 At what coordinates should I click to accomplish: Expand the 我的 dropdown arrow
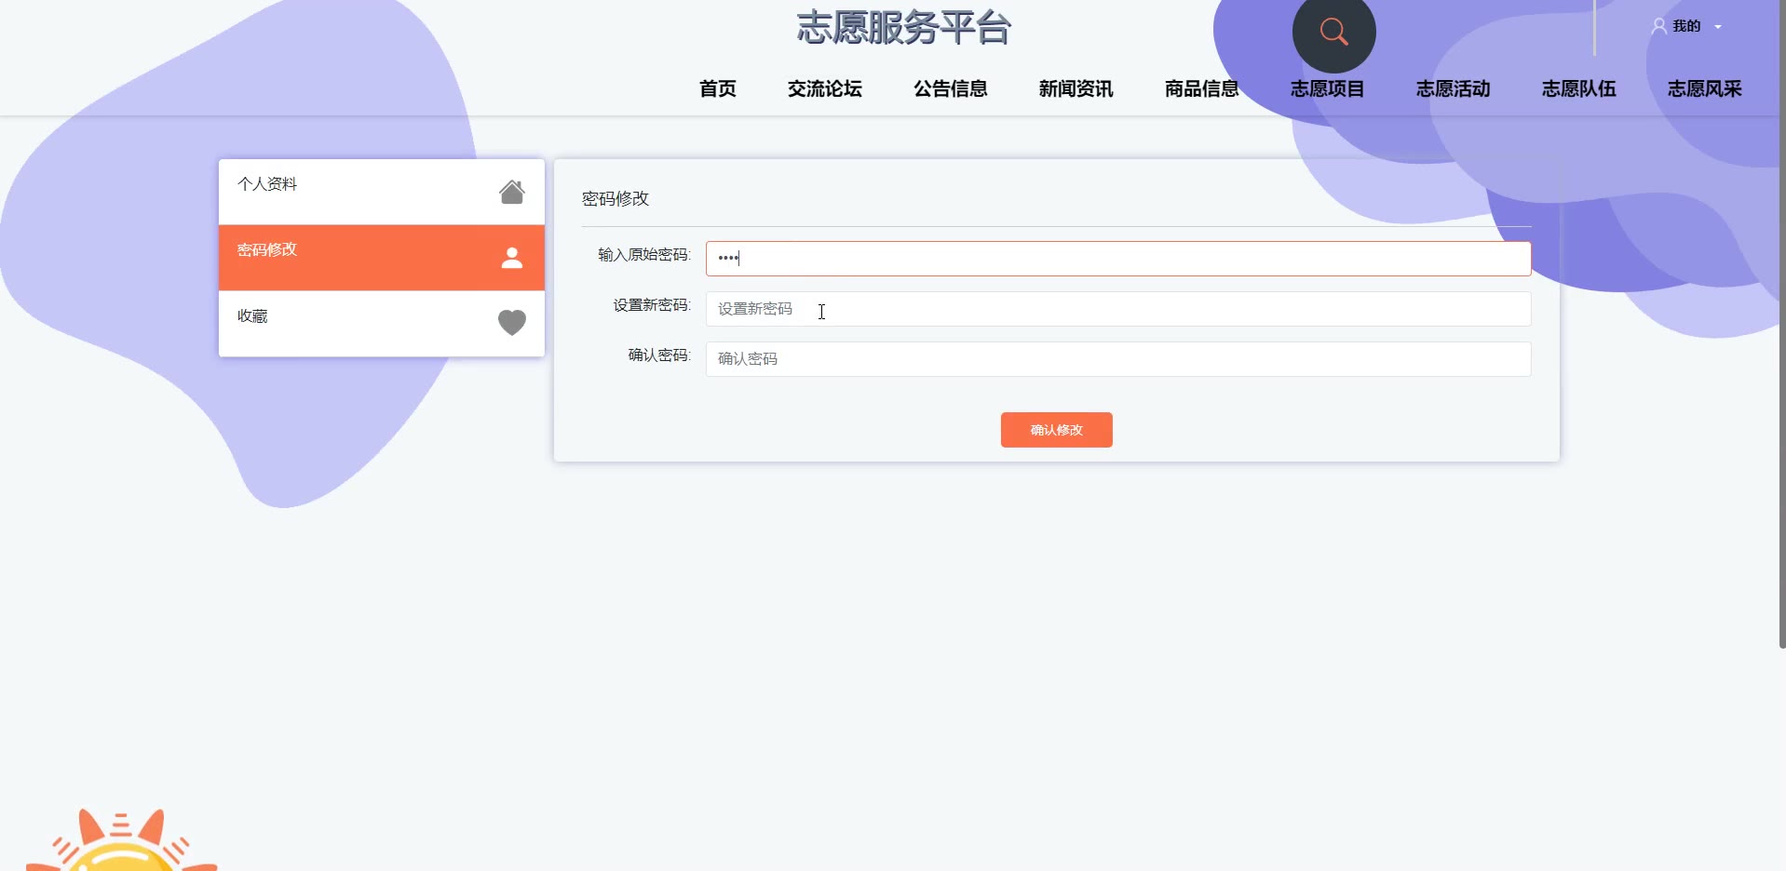click(1718, 27)
